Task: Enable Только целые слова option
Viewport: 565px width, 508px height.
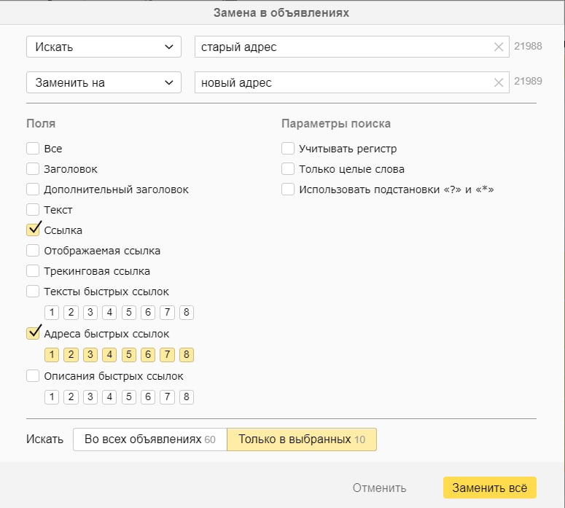Action: (x=288, y=169)
